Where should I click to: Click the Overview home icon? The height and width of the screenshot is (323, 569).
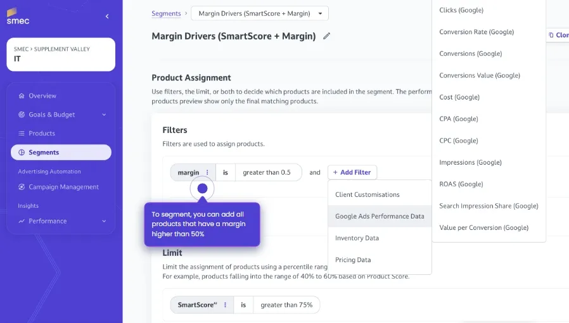(x=22, y=96)
